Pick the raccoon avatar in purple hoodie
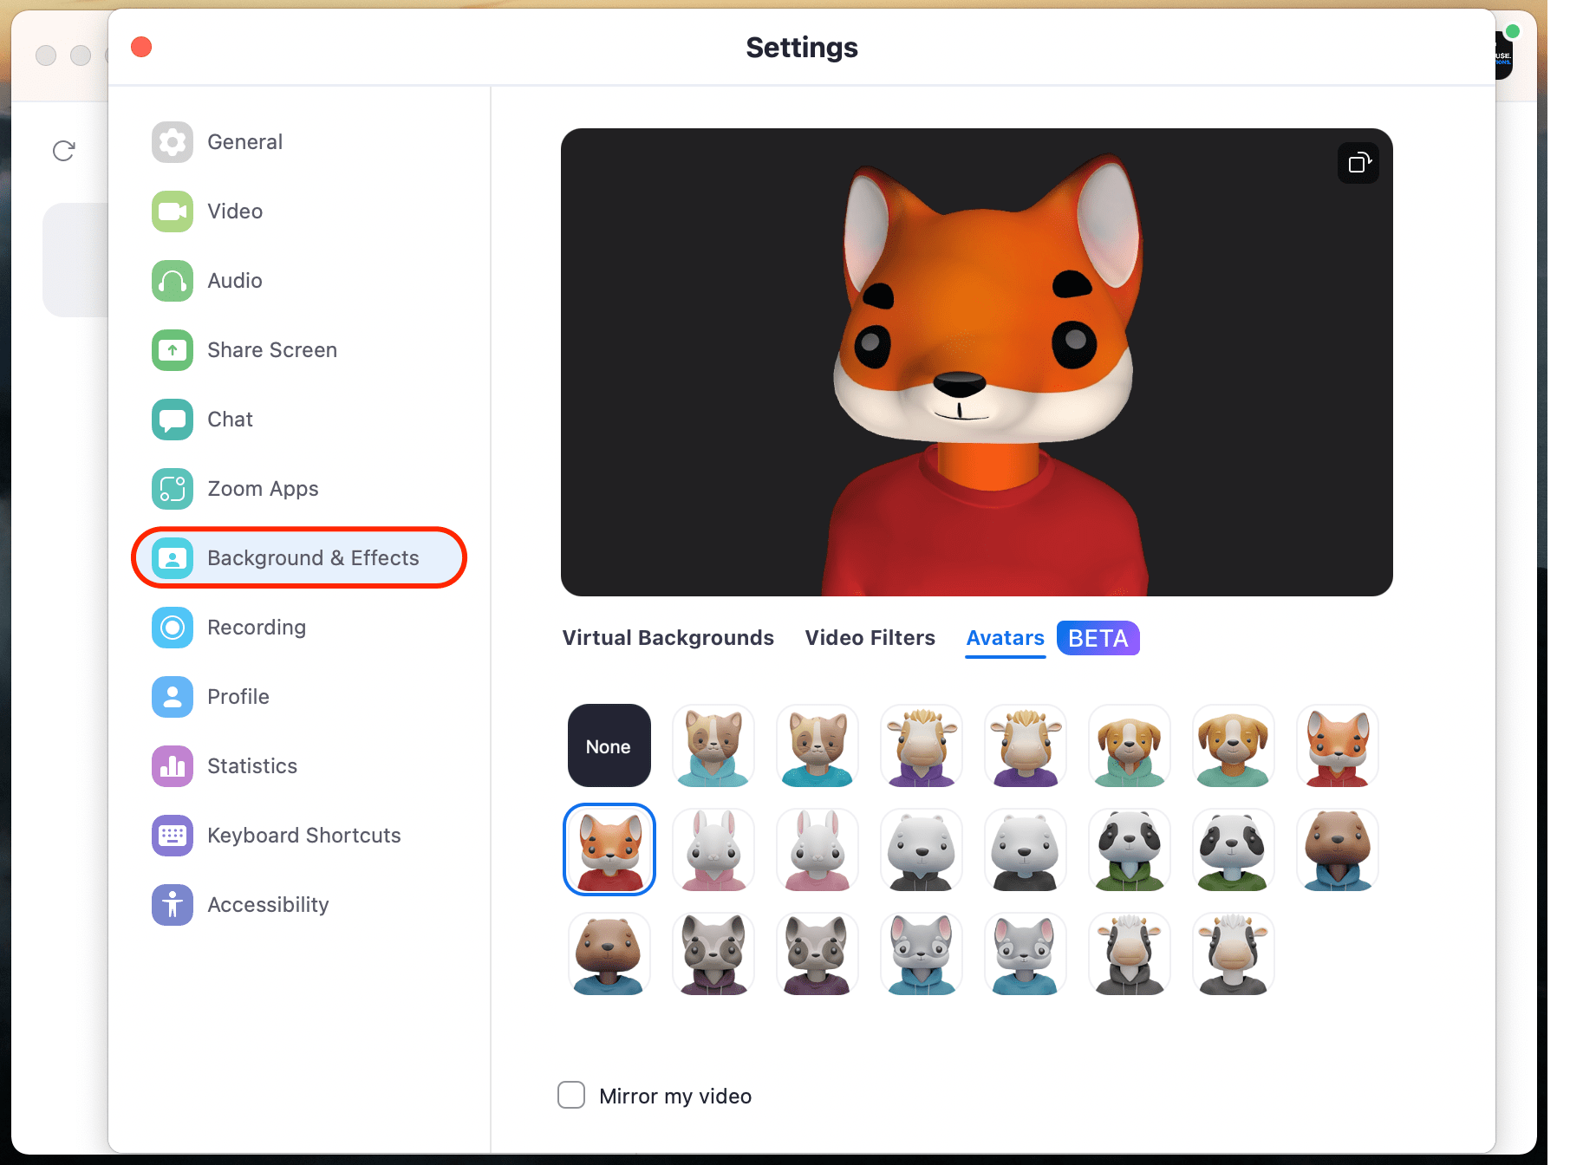This screenshot has width=1583, height=1165. coord(713,953)
